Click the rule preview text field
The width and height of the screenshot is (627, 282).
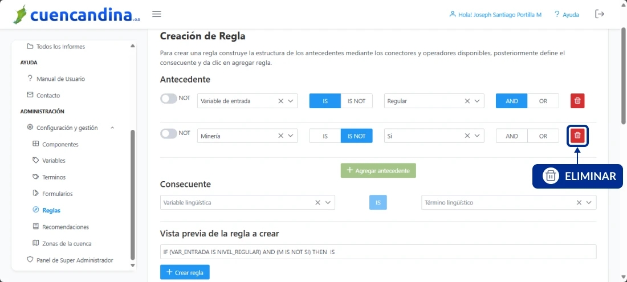click(378, 252)
